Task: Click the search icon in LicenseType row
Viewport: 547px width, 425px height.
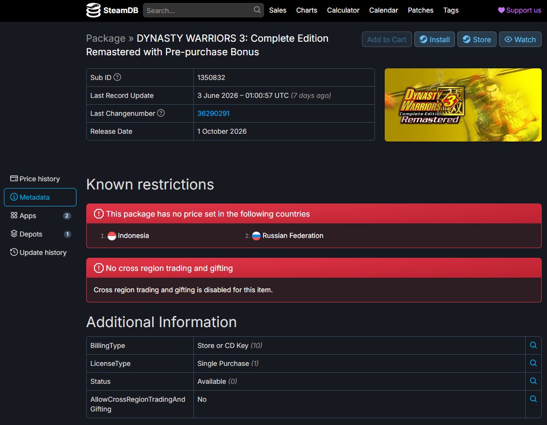Action: point(533,363)
